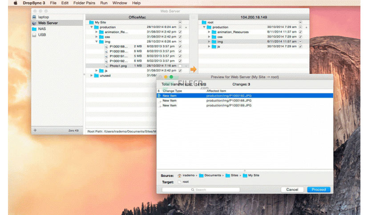Collapse the server production folder

tap(204, 27)
